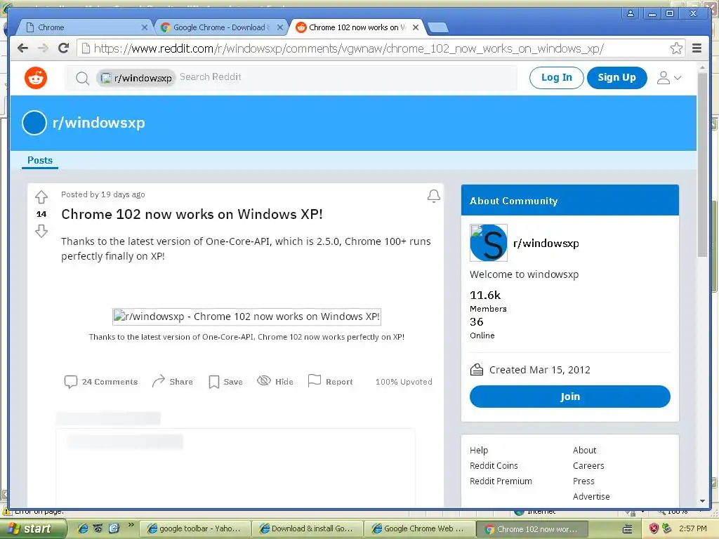This screenshot has width=719, height=539.
Task: Expand quick launch overflow chevron
Action: point(131,525)
